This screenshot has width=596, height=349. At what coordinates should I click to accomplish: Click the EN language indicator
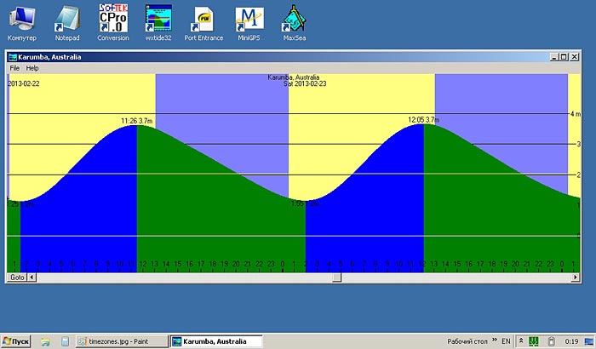(506, 341)
